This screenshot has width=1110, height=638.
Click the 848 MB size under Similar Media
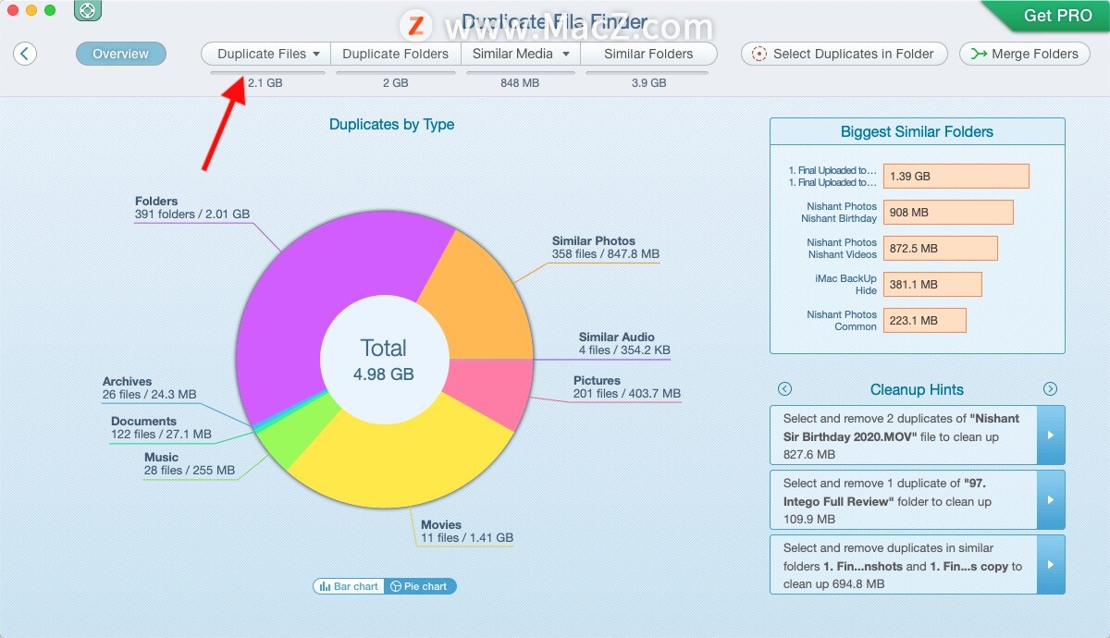click(x=520, y=82)
